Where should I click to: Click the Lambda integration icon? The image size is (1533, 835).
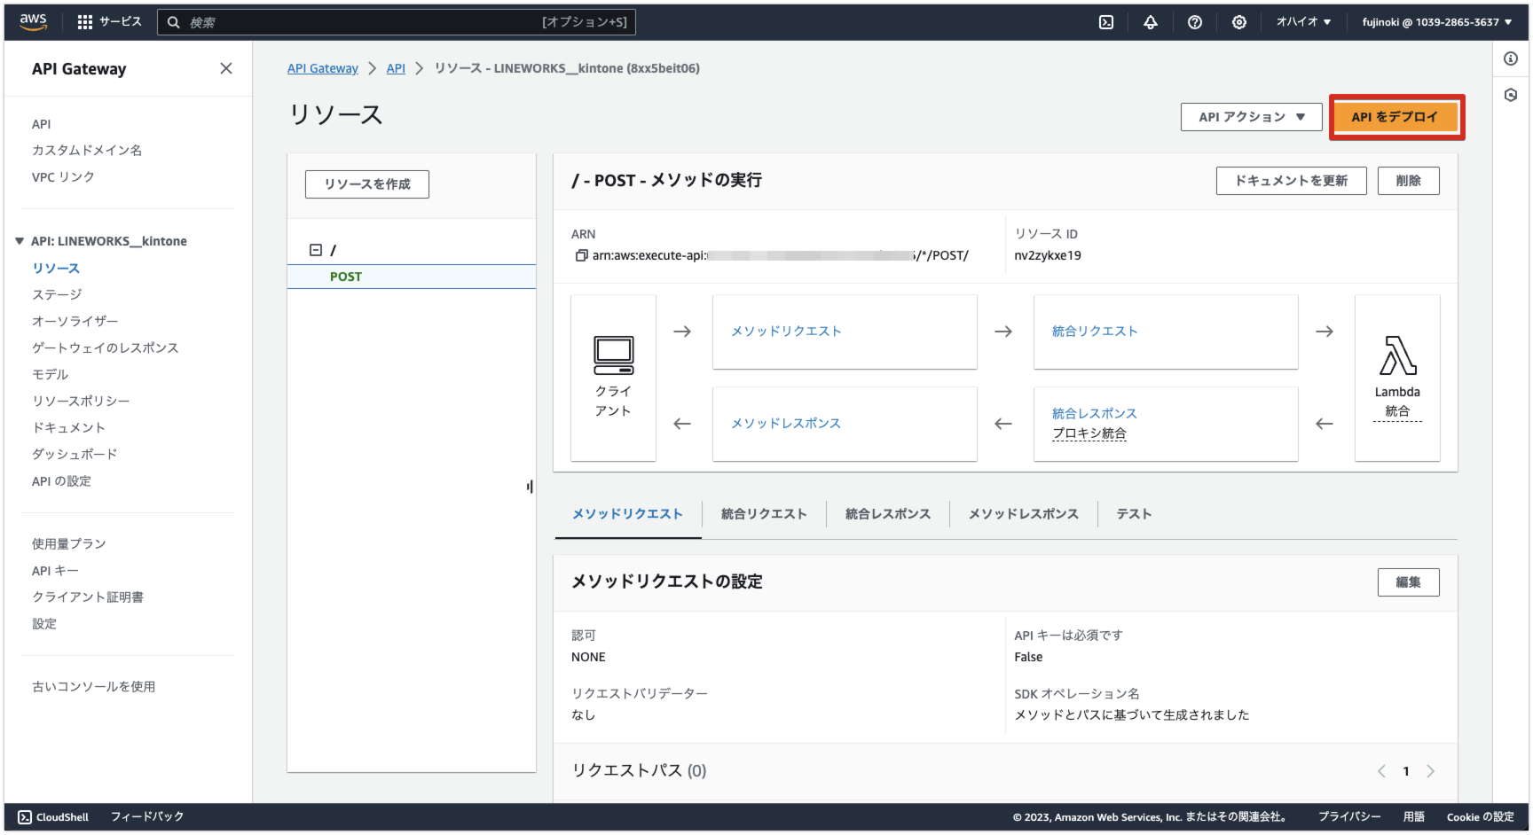[x=1397, y=355]
